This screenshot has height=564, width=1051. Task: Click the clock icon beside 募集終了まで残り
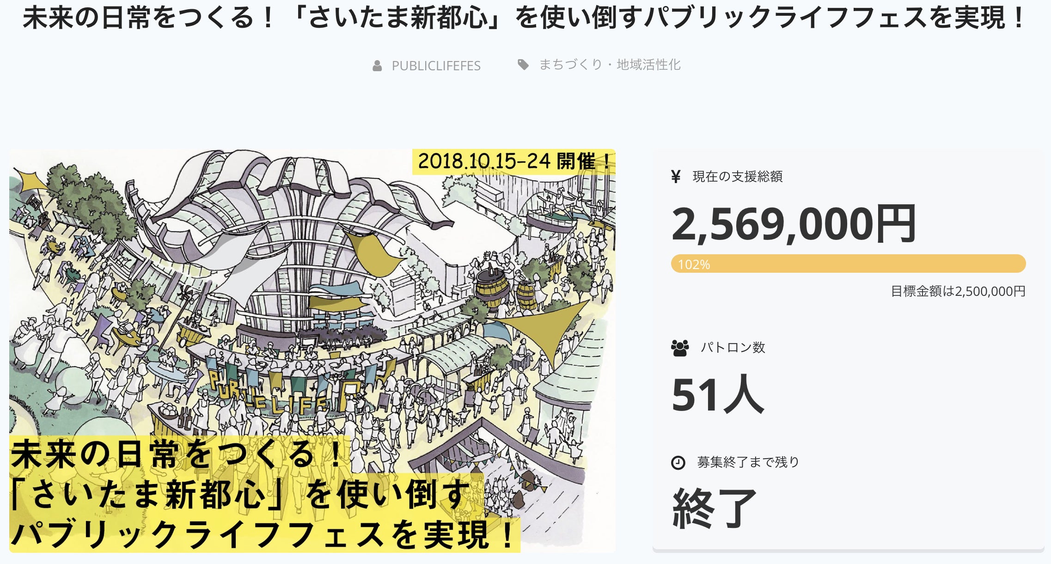tap(678, 463)
